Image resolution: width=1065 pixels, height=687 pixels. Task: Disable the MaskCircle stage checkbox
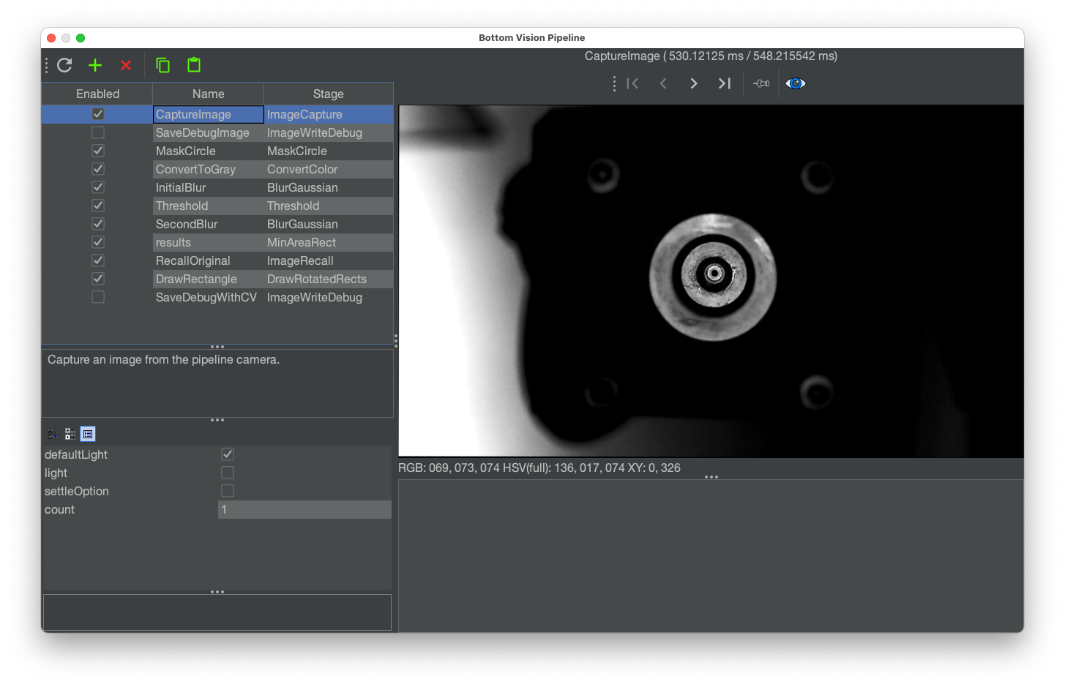click(x=98, y=151)
